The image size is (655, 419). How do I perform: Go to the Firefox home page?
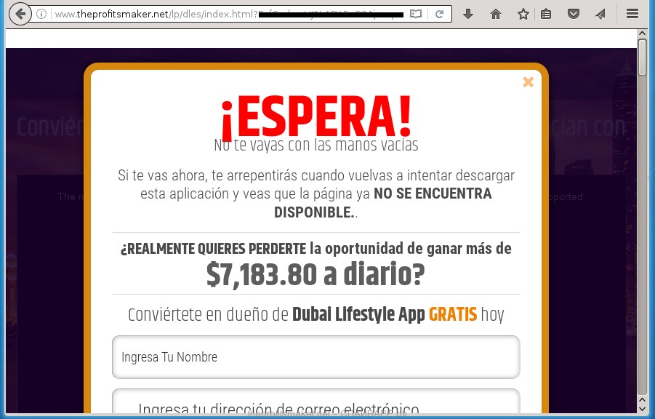[495, 13]
